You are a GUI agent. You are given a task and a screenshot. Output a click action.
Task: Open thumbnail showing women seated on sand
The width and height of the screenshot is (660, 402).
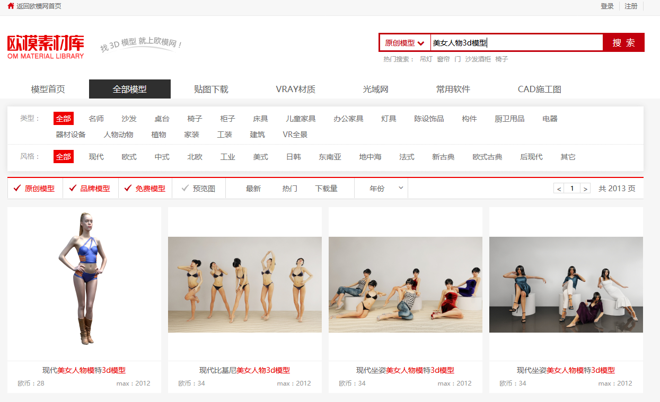(x=406, y=284)
